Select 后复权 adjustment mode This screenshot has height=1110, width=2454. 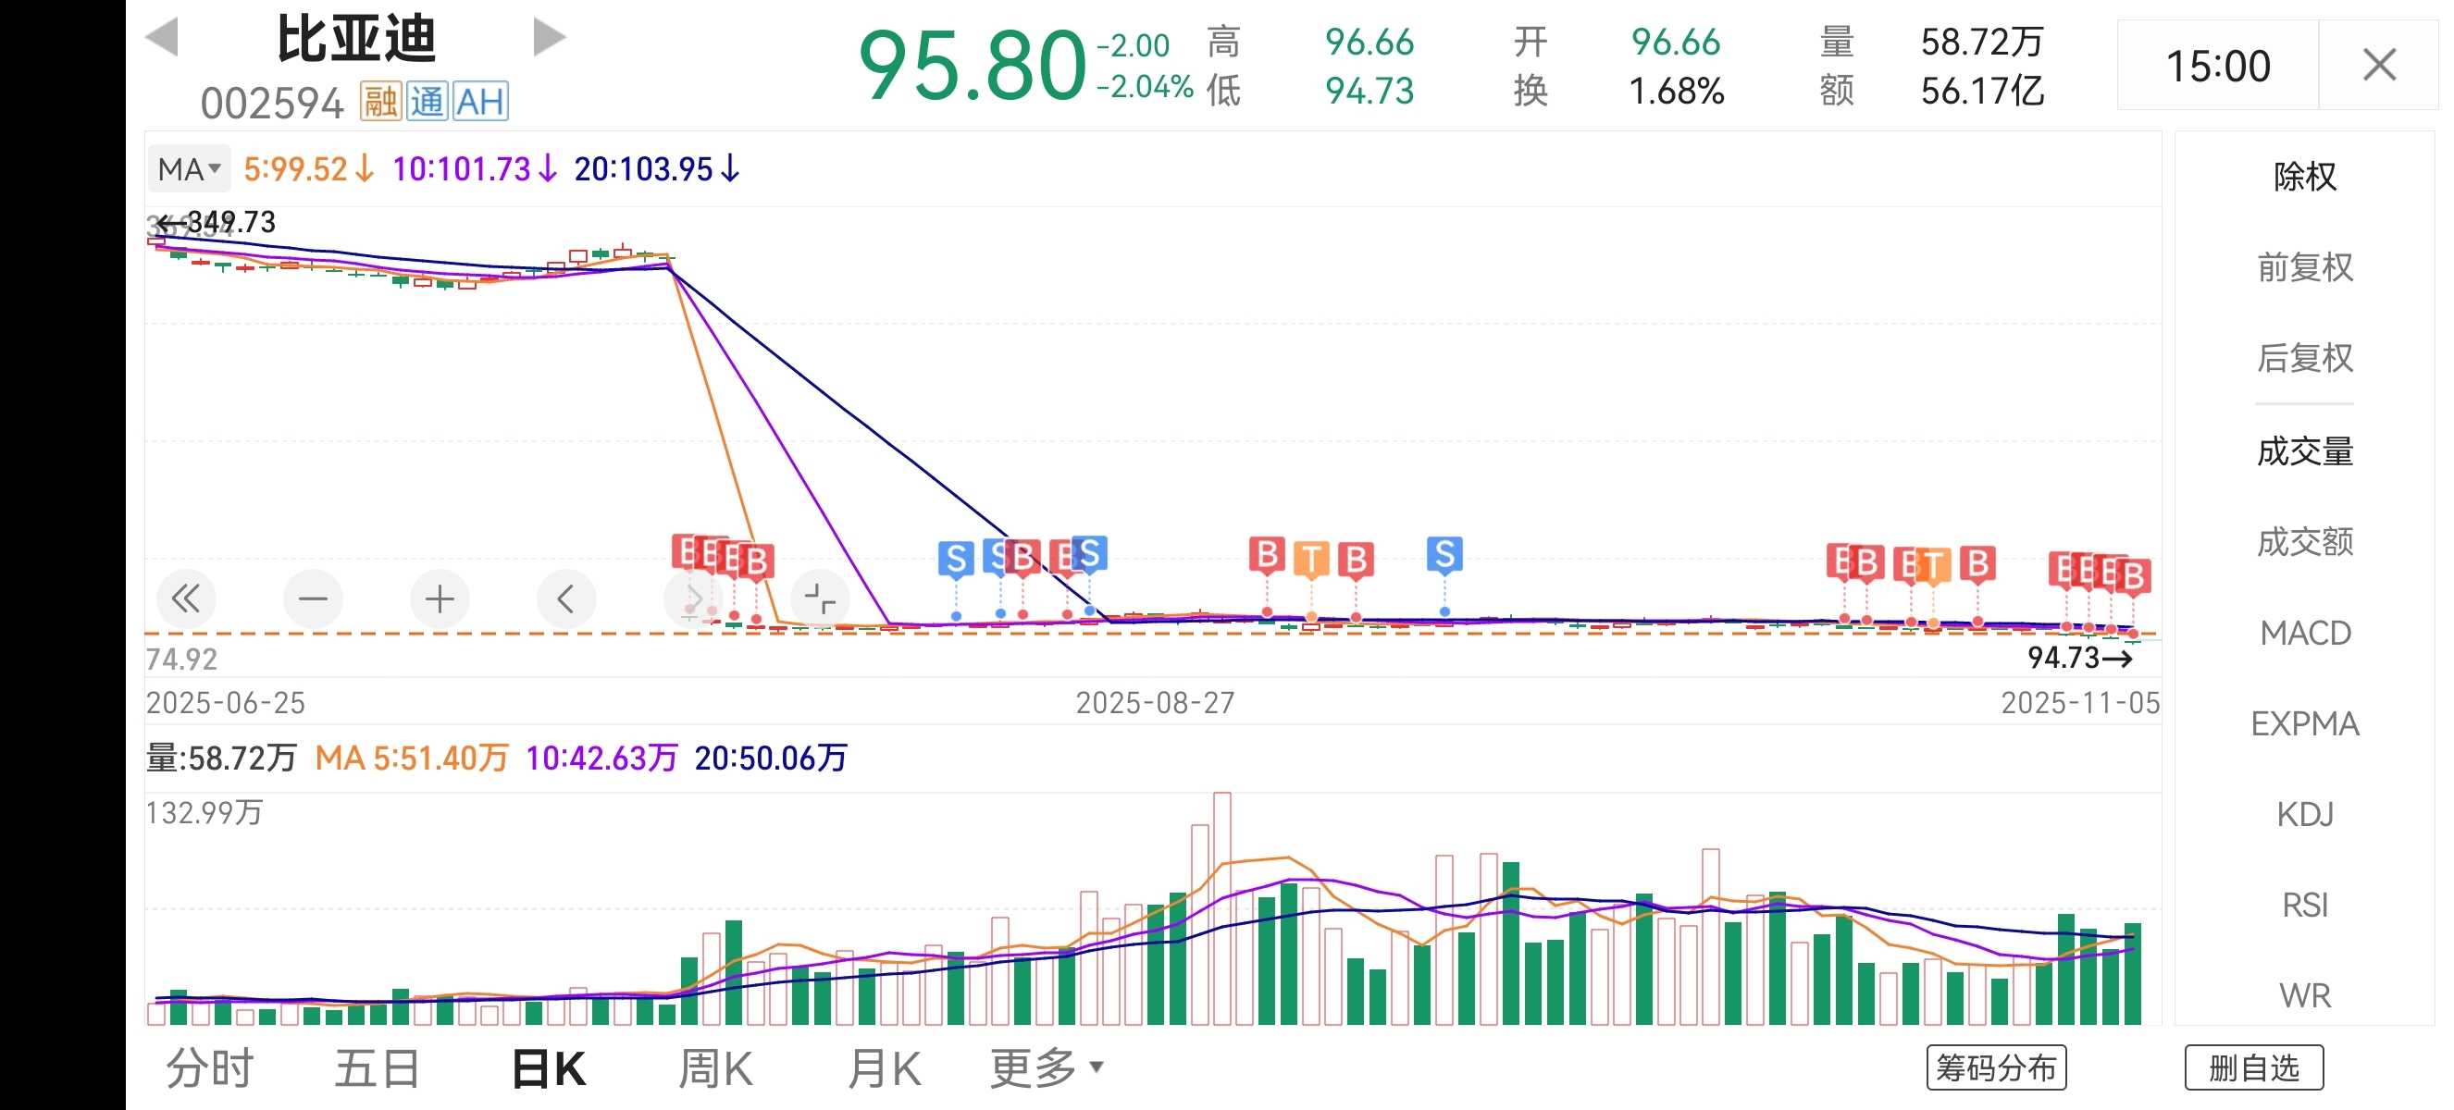pos(2304,359)
